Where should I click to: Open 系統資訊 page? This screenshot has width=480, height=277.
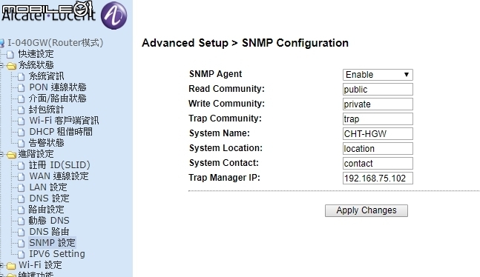point(47,76)
